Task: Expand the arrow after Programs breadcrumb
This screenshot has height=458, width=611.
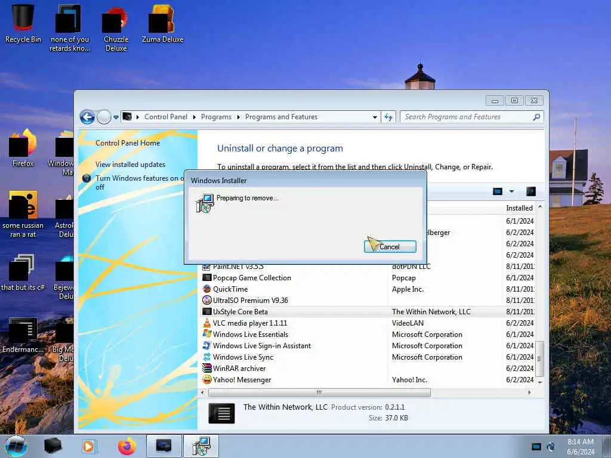Action: pyautogui.click(x=238, y=117)
